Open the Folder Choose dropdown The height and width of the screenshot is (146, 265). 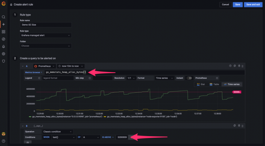[x=46, y=46]
